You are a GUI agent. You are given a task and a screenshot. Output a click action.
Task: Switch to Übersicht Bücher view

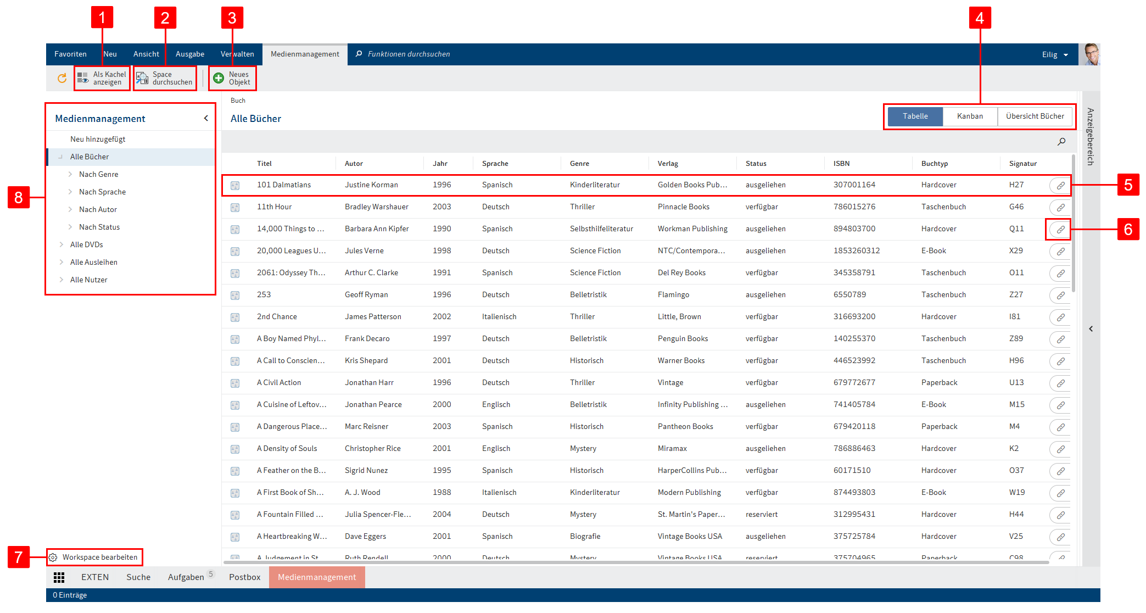point(1035,116)
